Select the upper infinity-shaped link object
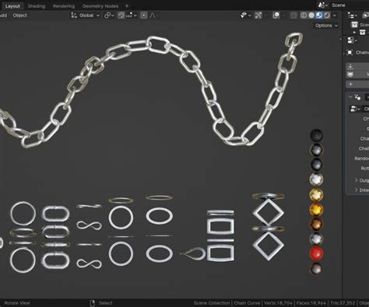Screen dimensions: 369x307 coord(89,225)
